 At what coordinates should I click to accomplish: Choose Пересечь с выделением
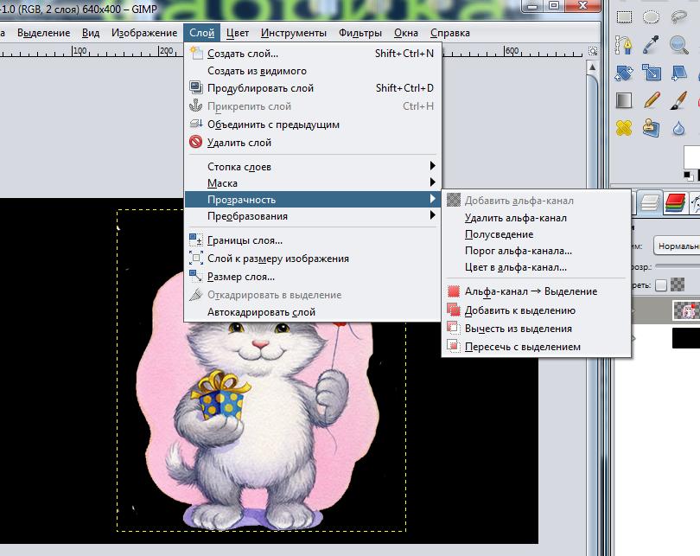coord(536,347)
